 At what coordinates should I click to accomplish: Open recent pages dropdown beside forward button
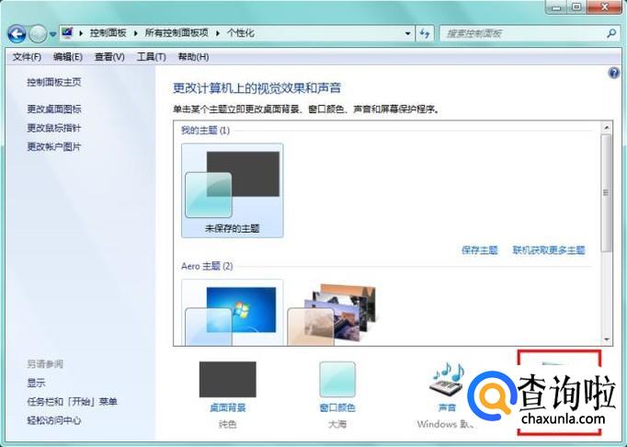tap(53, 34)
